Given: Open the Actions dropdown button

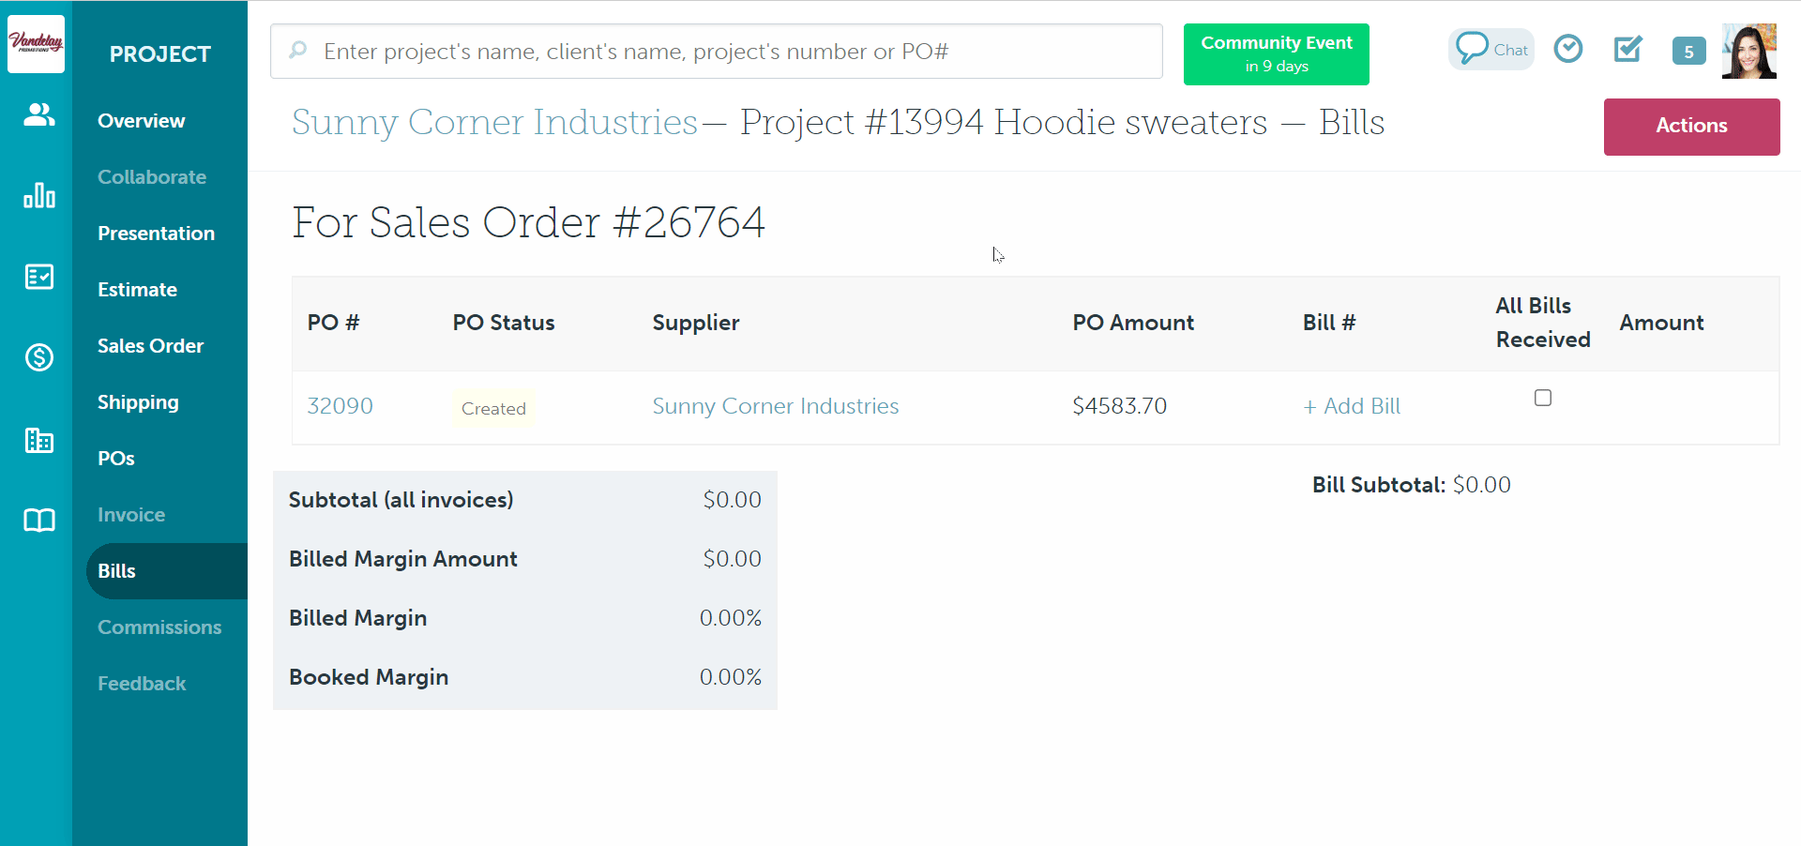Looking at the screenshot, I should (x=1690, y=127).
